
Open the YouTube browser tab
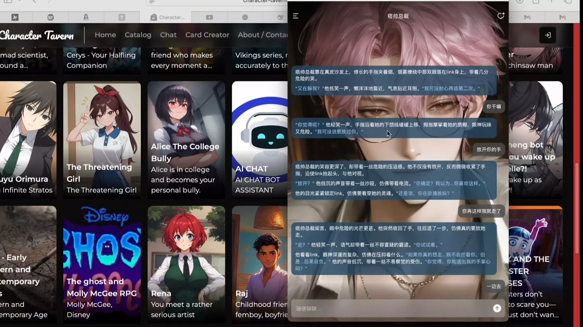[209, 17]
